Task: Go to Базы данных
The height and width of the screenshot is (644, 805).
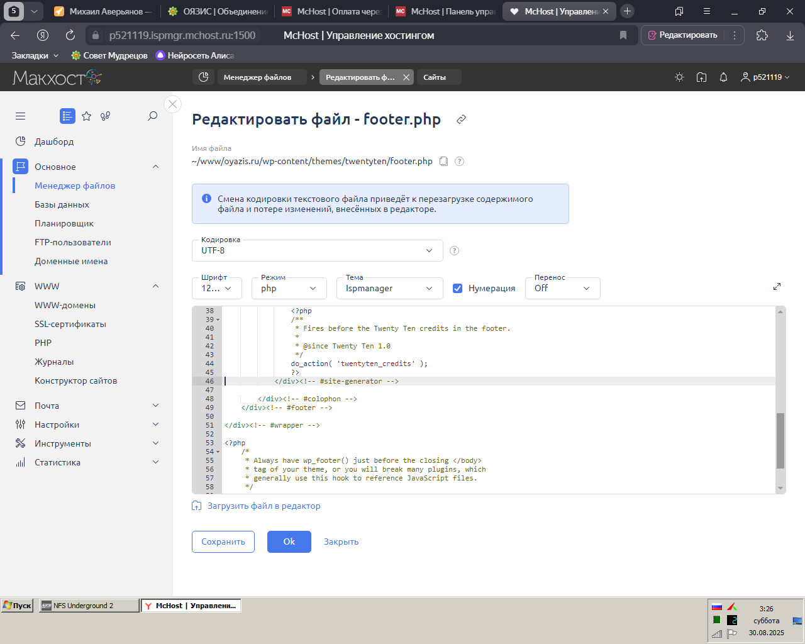Action: point(62,204)
